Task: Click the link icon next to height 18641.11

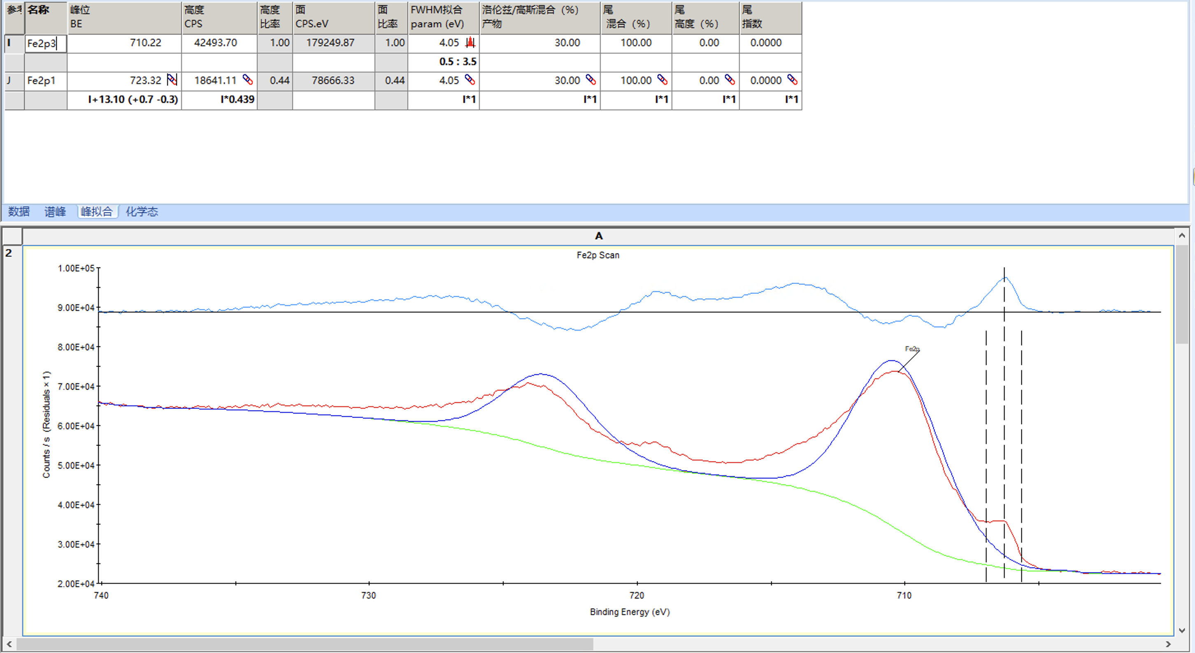Action: pyautogui.click(x=248, y=80)
